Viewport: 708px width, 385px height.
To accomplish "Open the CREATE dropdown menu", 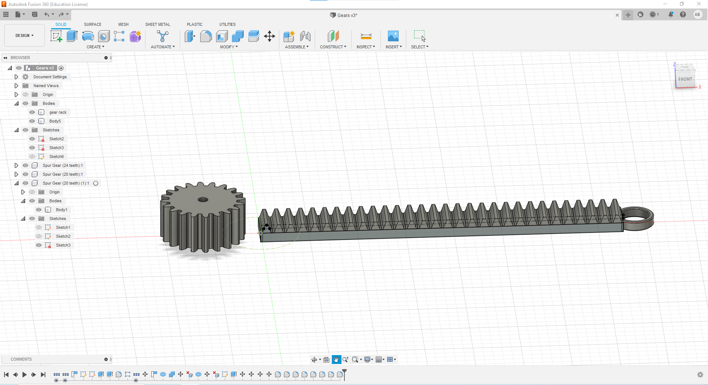I will click(x=96, y=47).
